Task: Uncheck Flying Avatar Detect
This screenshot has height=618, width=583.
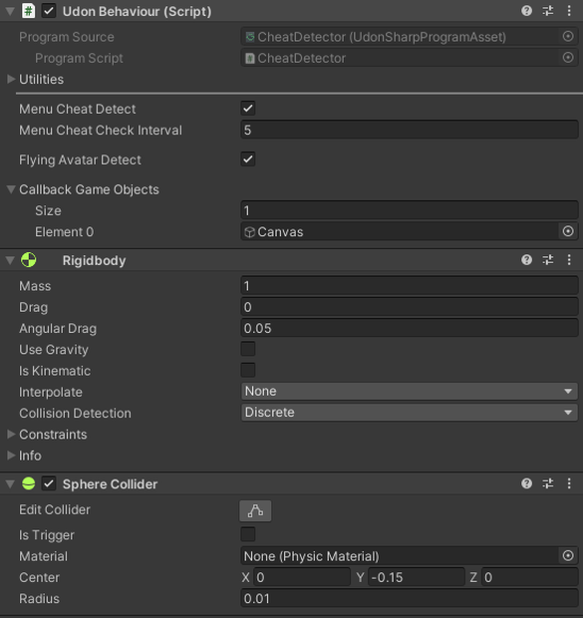Action: 248,159
